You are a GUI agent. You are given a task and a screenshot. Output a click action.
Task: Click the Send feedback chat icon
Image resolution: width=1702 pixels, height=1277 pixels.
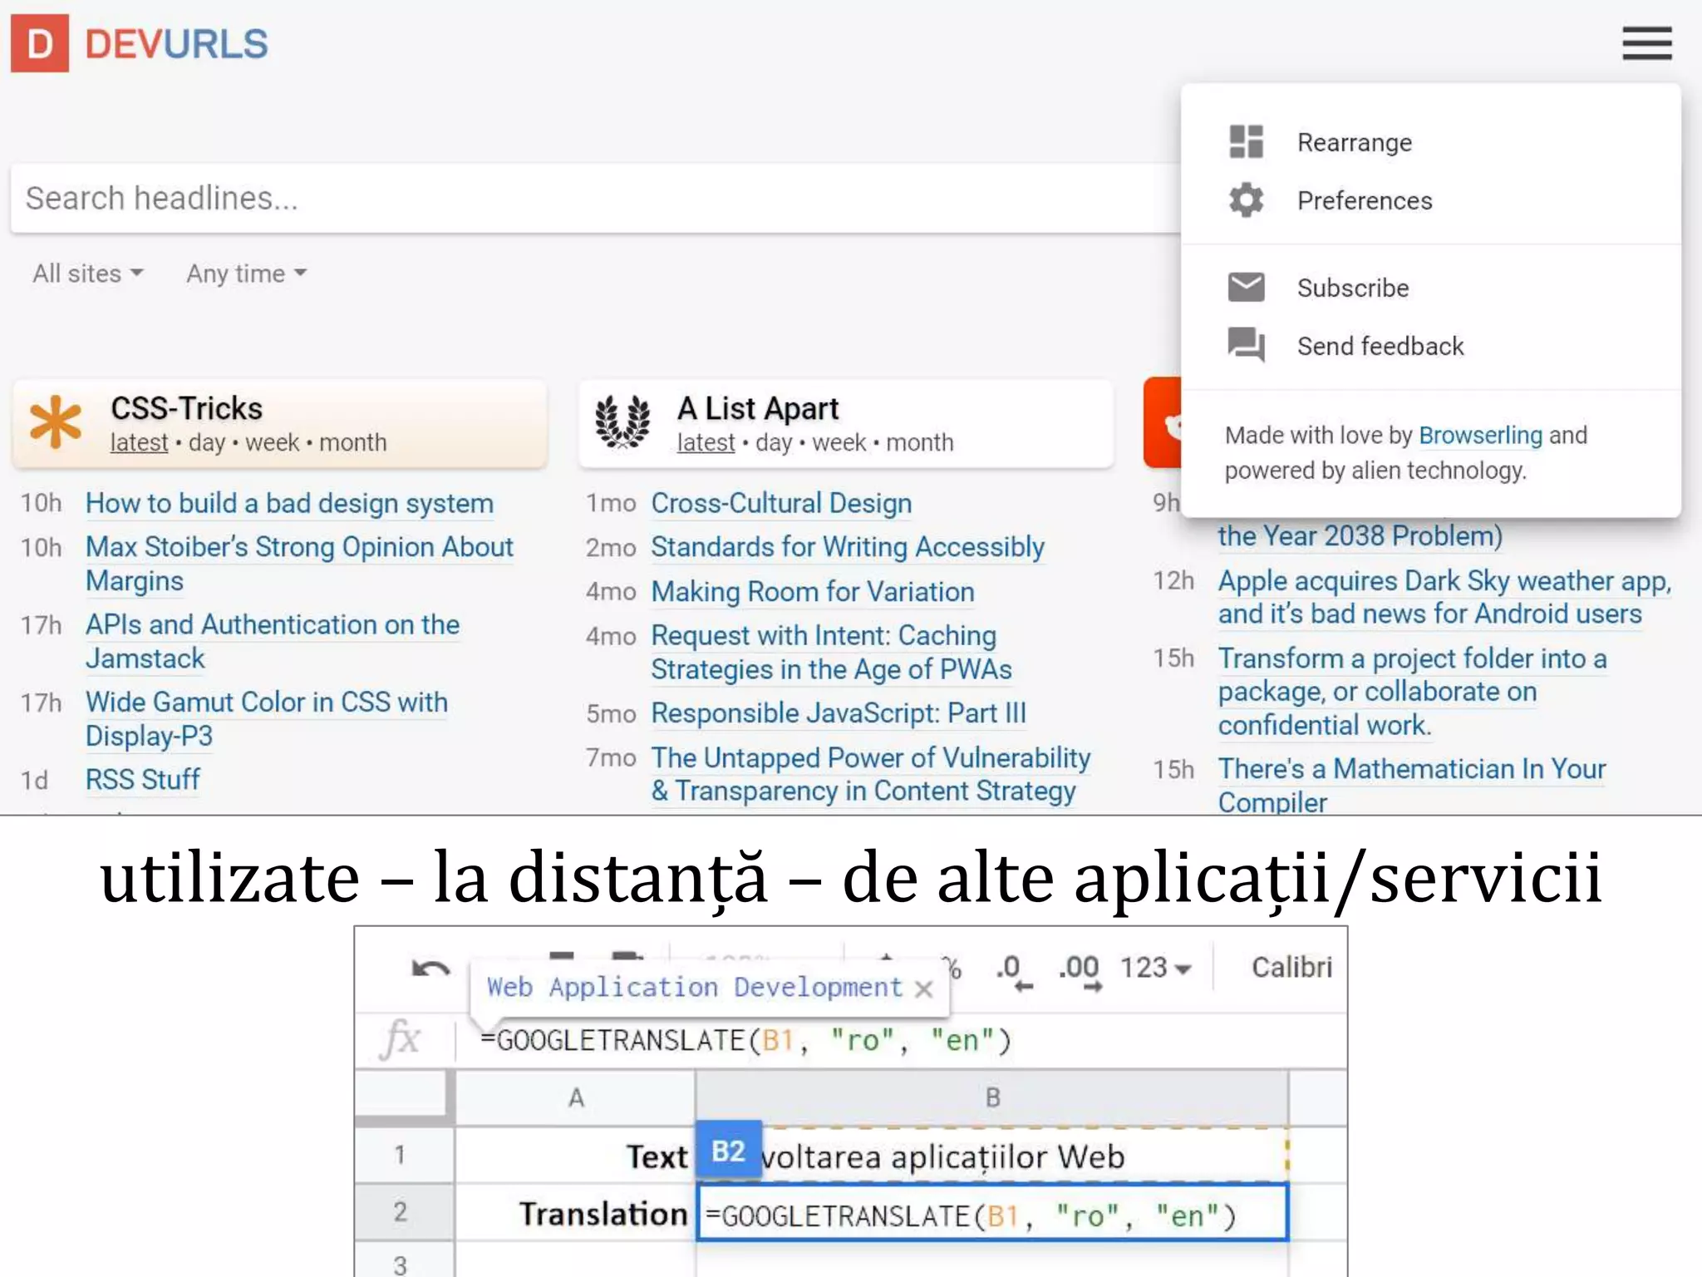1246,344
